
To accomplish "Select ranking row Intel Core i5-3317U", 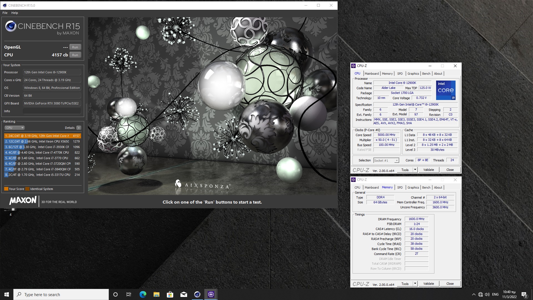I will (x=42, y=175).
